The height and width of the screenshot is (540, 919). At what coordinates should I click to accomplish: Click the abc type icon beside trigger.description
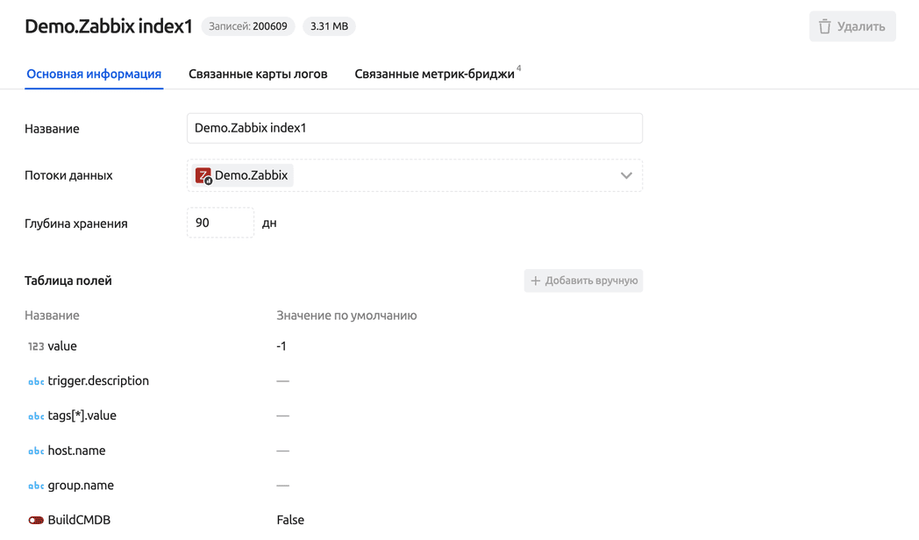coord(36,381)
